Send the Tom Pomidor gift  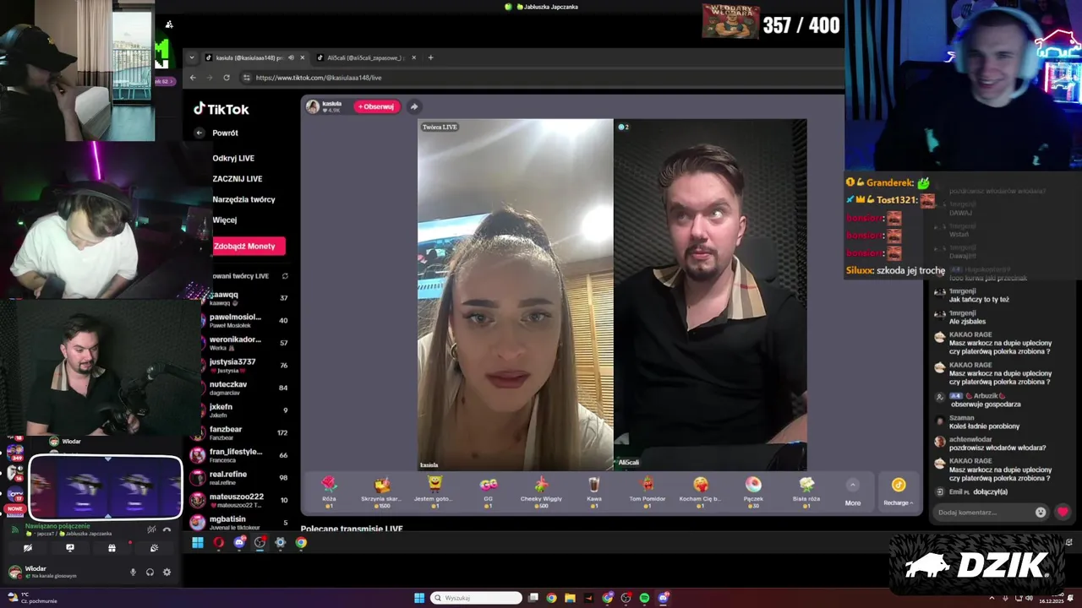[647, 490]
